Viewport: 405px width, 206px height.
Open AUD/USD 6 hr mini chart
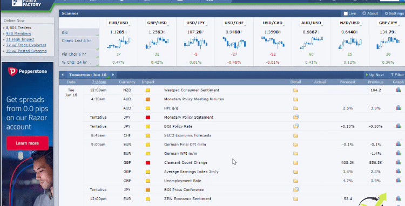(311, 43)
